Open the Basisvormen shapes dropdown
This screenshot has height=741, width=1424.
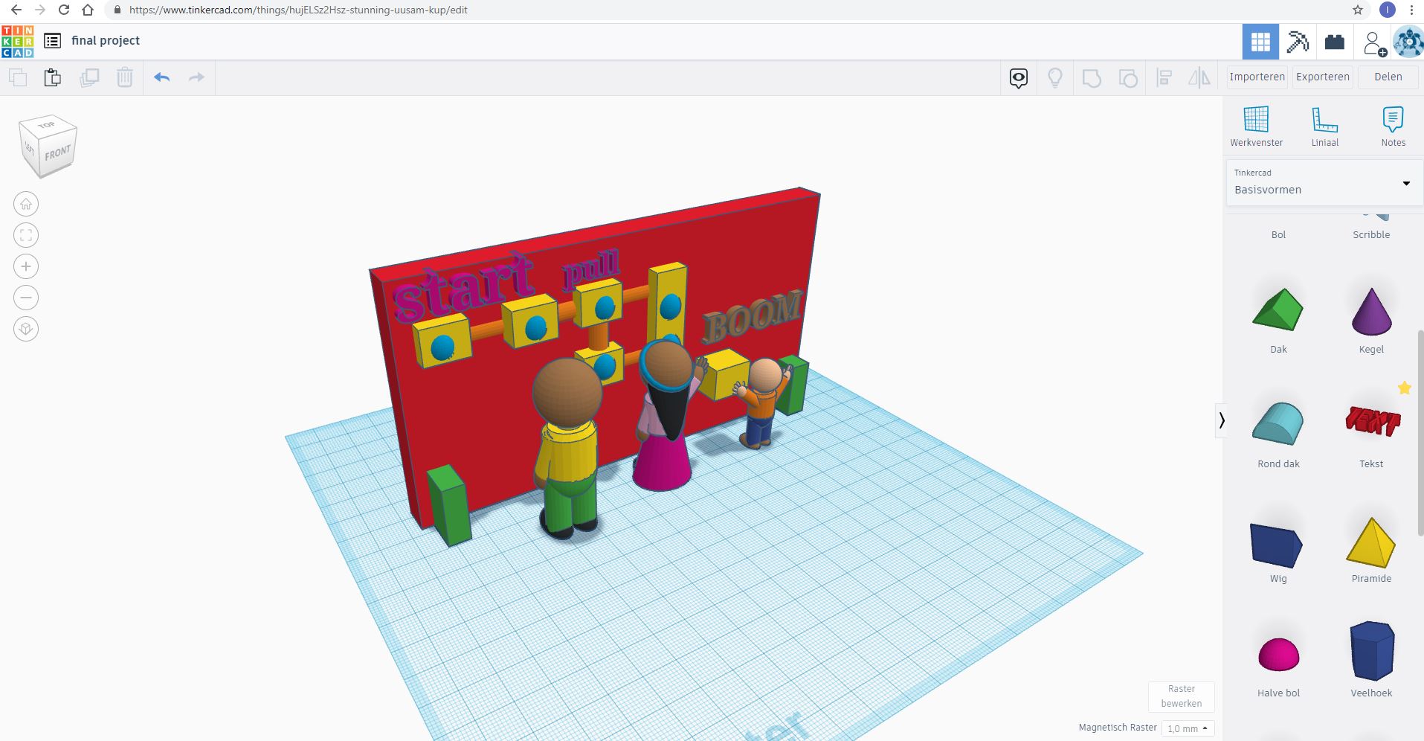point(1323,182)
